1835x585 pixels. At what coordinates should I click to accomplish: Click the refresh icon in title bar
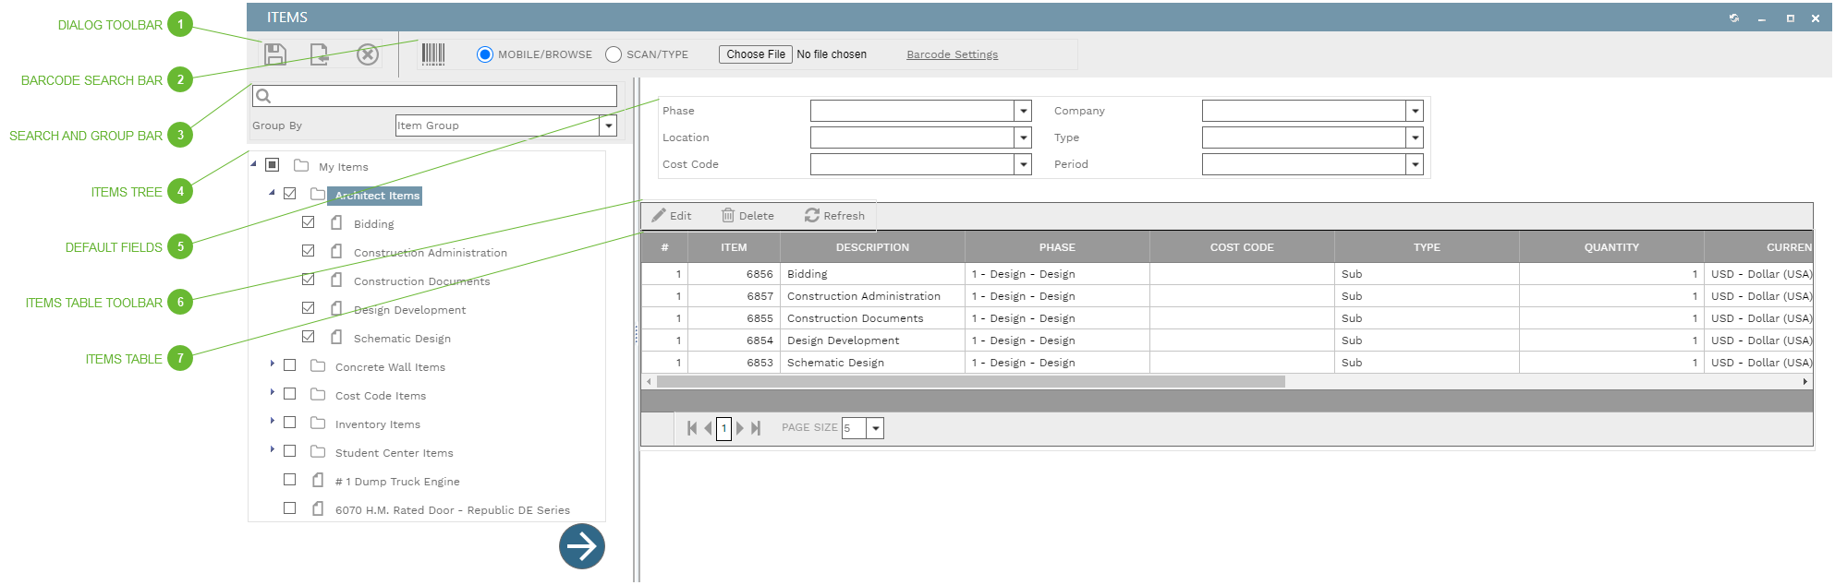coord(1734,18)
